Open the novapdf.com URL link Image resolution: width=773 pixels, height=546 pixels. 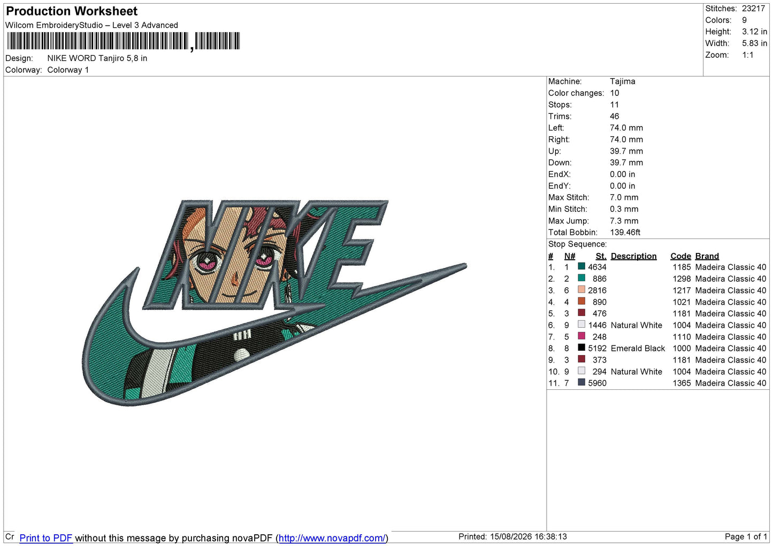tap(332, 538)
